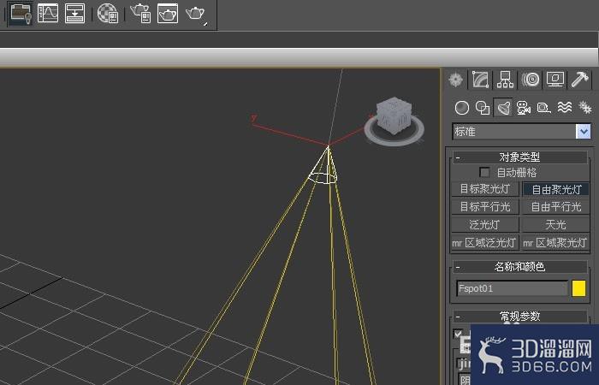The width and height of the screenshot is (599, 385).
Task: Select the Lights category icon
Action: pyautogui.click(x=503, y=108)
